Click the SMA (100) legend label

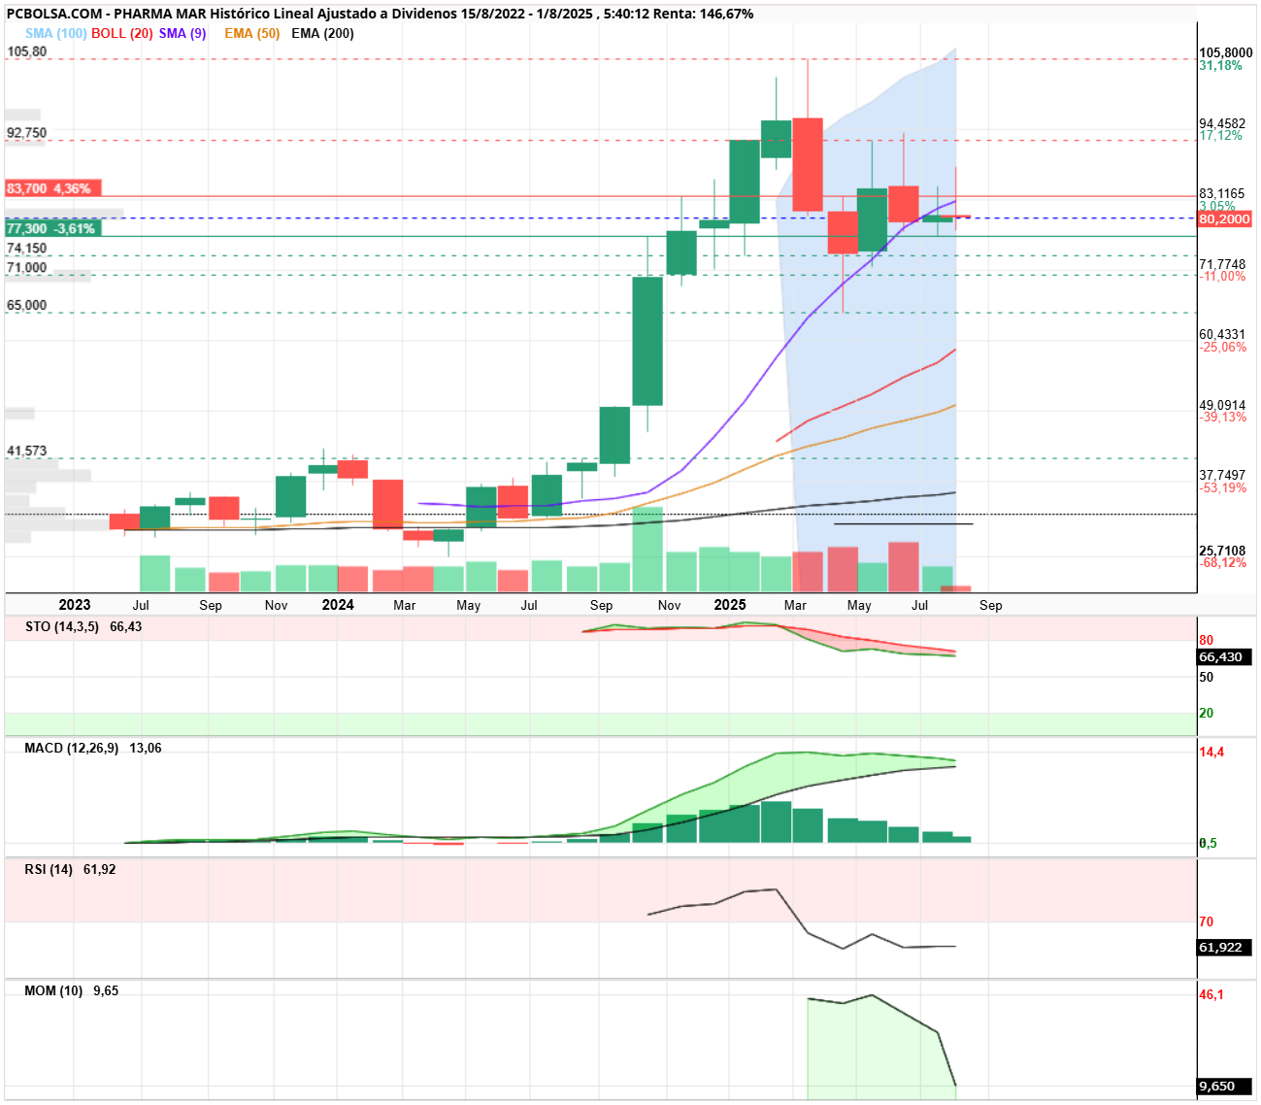(x=56, y=33)
